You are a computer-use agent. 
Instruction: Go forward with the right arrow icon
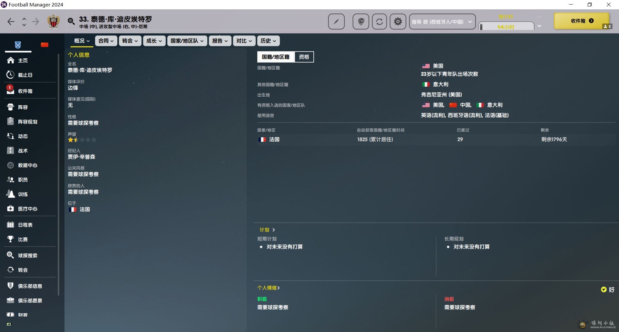[35, 22]
